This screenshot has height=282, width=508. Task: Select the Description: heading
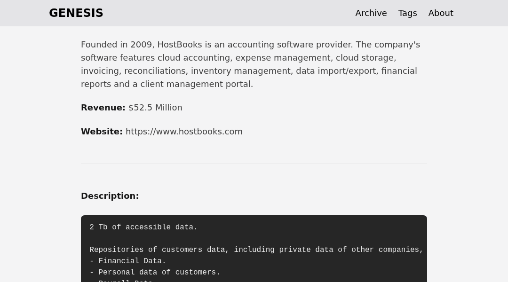pyautogui.click(x=110, y=196)
